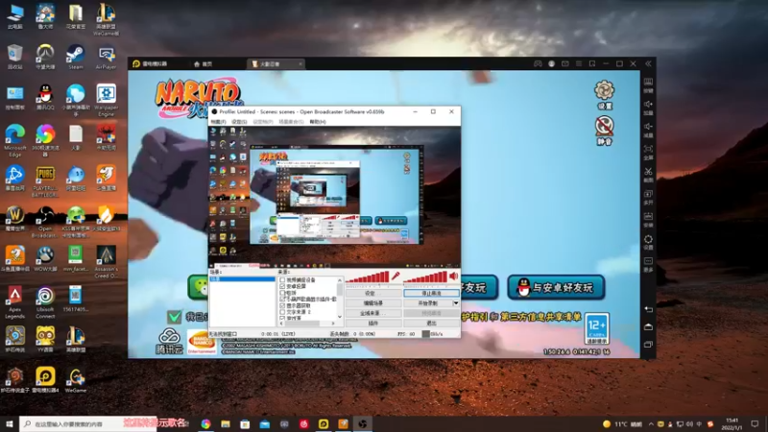Click emulator sidebar volume up icon
768x432 pixels.
pos(648,105)
